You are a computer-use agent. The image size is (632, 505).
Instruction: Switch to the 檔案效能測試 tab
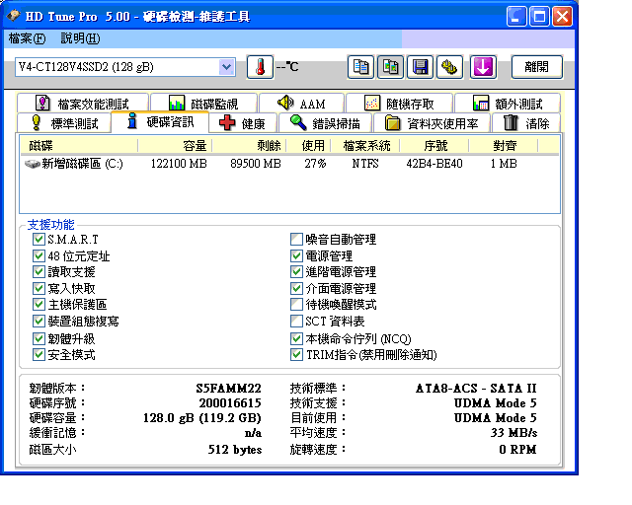(83, 104)
